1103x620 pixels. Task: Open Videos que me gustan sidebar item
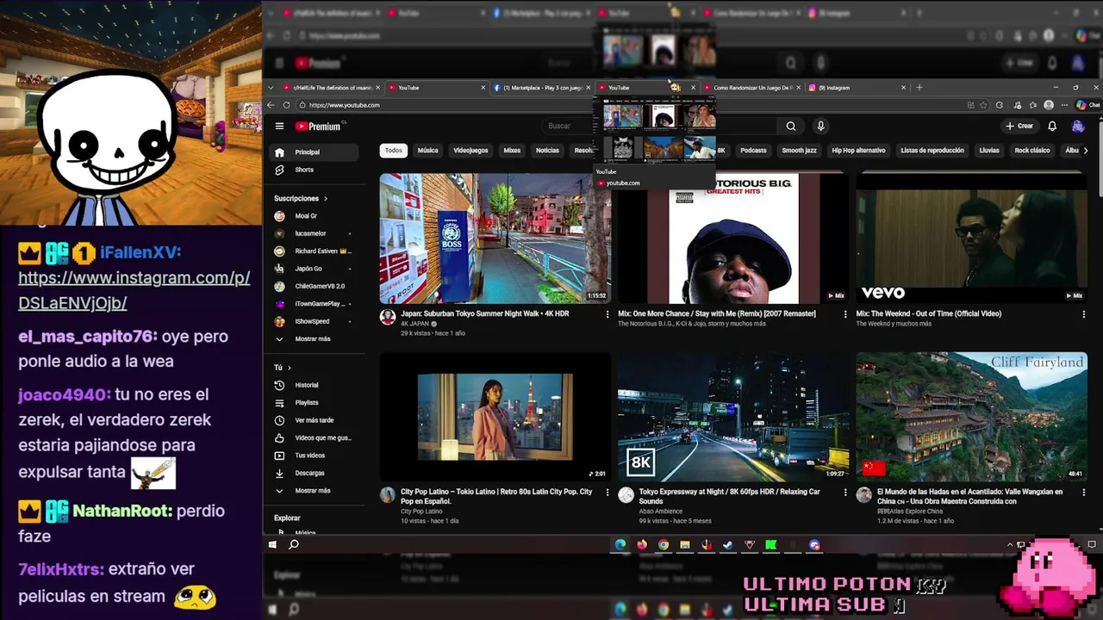pos(314,438)
